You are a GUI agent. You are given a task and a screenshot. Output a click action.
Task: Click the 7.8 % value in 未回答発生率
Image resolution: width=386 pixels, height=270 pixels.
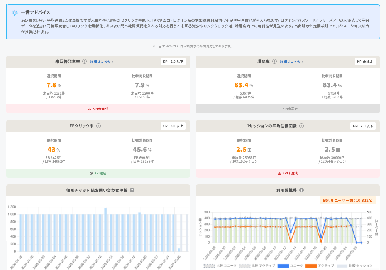click(x=54, y=85)
